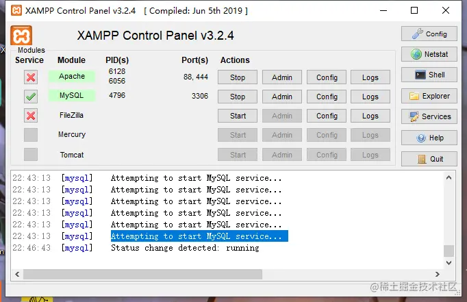Click MySQL port 3306

pyautogui.click(x=200, y=96)
